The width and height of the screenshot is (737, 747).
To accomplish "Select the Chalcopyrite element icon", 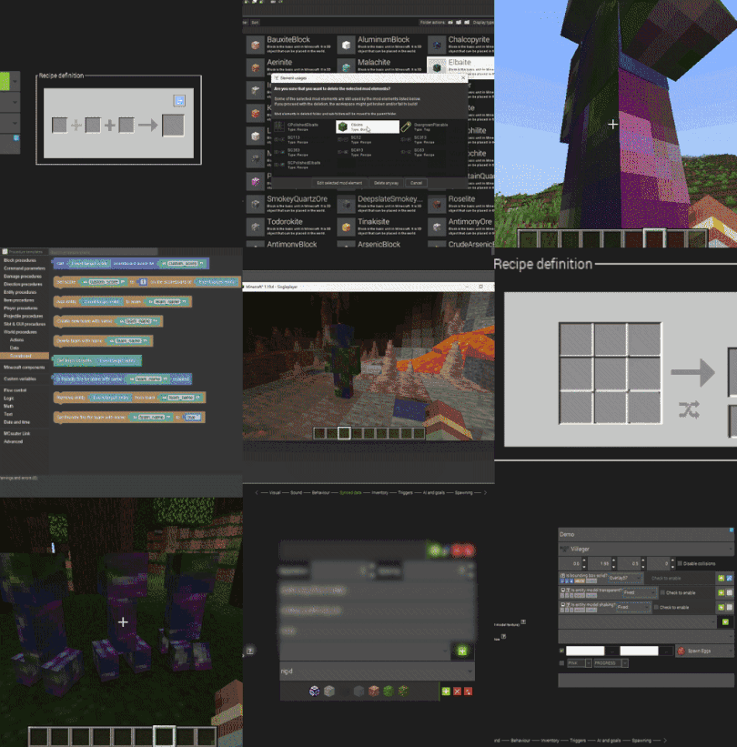I will (437, 45).
